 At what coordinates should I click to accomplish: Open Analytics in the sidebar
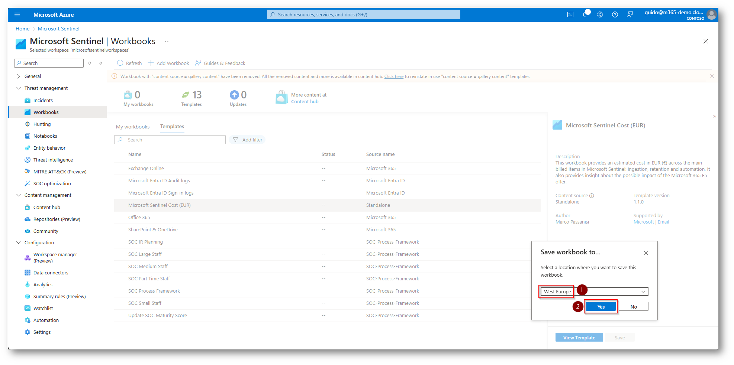coord(43,284)
